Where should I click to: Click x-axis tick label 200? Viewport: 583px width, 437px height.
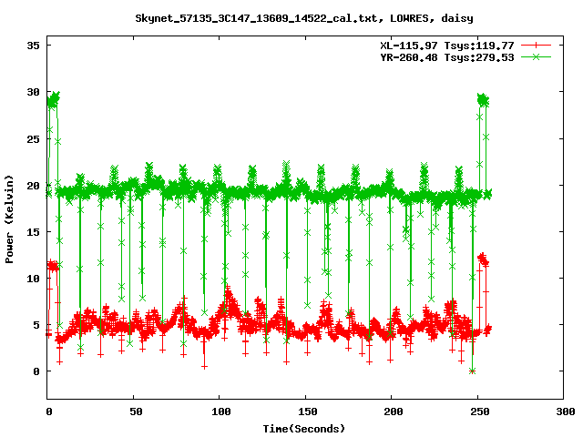(x=394, y=412)
